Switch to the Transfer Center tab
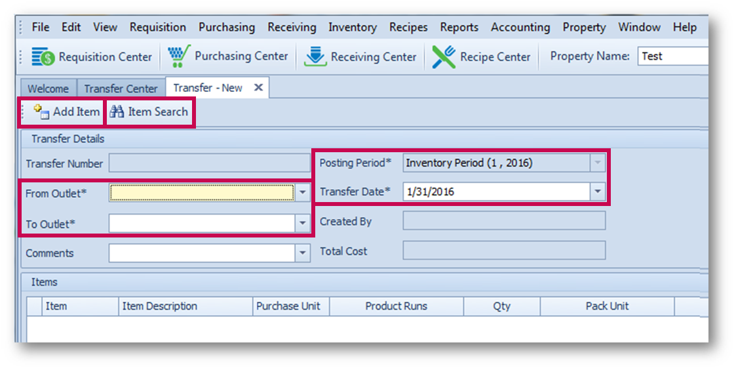The height and width of the screenshot is (370, 736). [x=121, y=89]
